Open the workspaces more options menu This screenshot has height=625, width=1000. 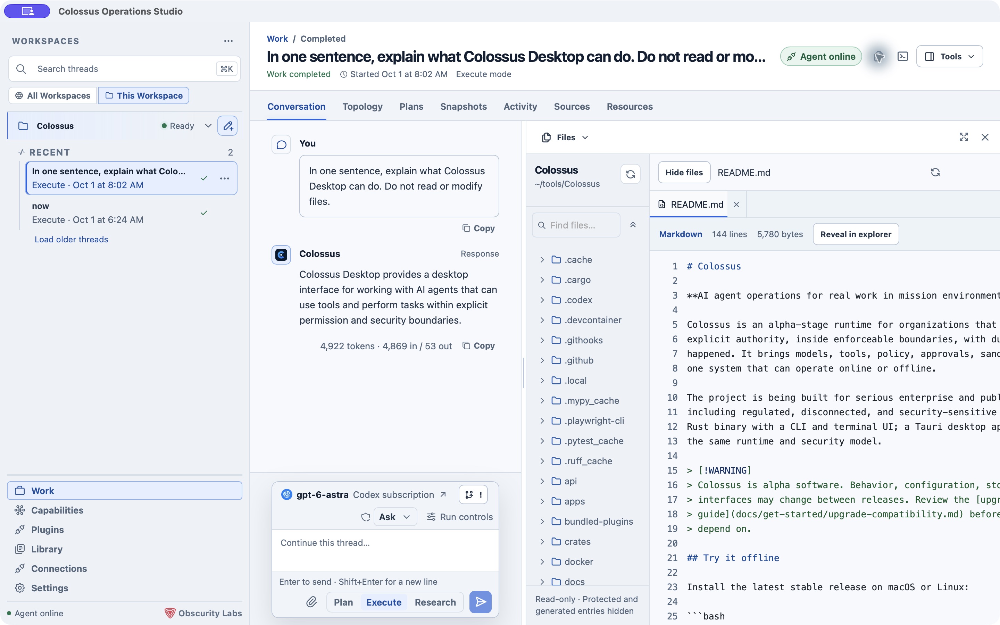(x=228, y=41)
